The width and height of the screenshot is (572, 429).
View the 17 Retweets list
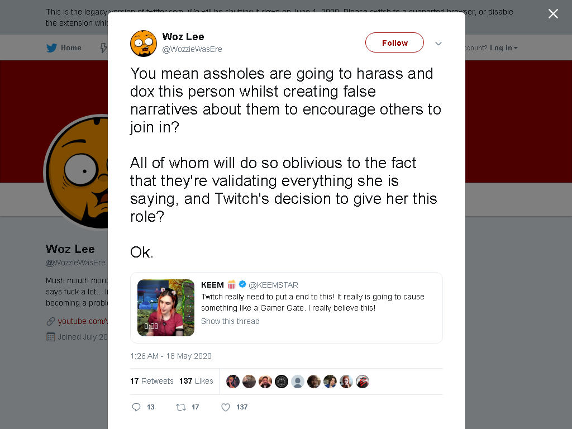[152, 381]
